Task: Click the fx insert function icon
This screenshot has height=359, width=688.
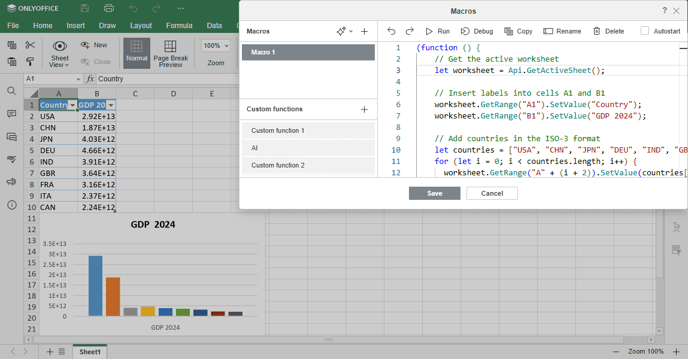Action: (90, 79)
